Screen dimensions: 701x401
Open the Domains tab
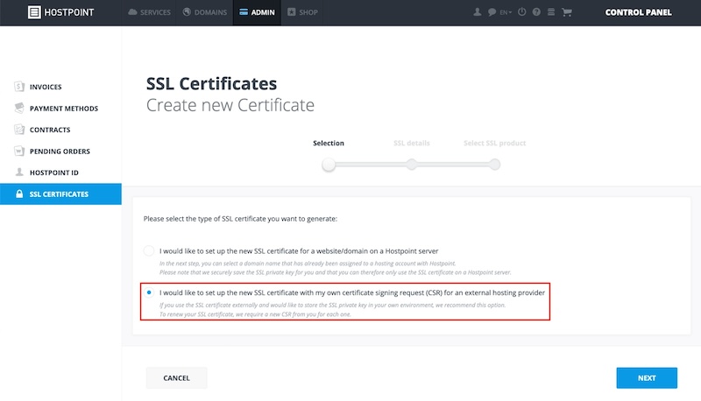point(205,12)
